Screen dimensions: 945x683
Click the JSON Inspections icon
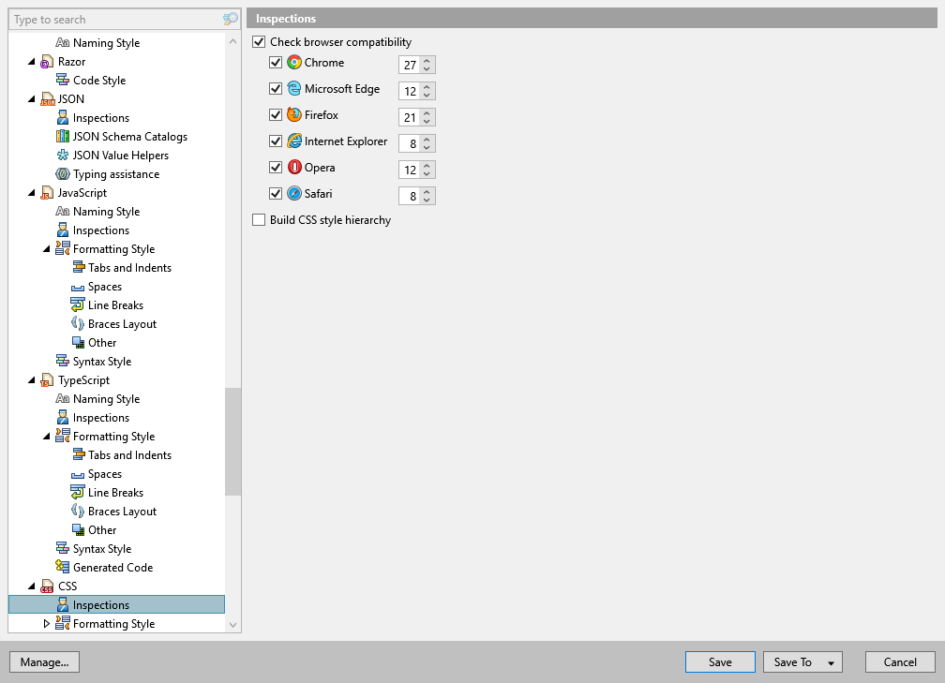(62, 117)
